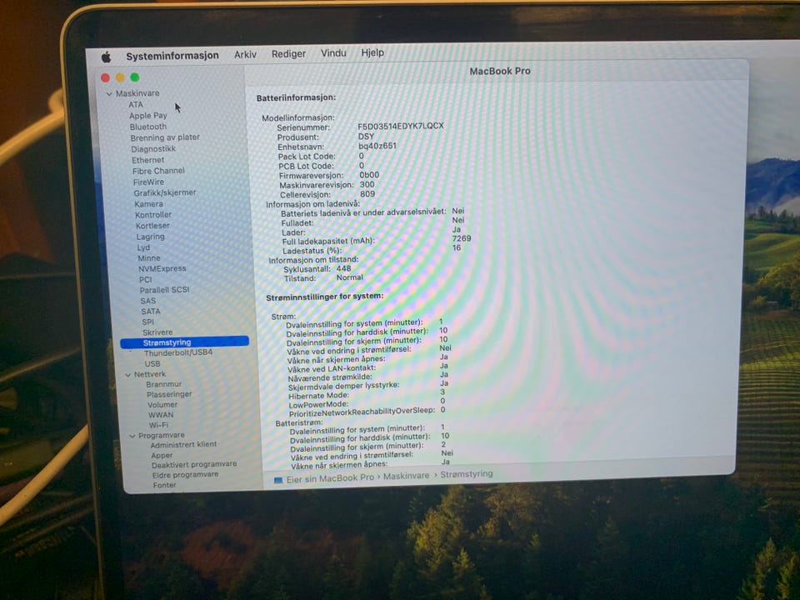This screenshot has width=800, height=600.
Task: Click Strømstyring in the bottom path bar
Action: (467, 474)
